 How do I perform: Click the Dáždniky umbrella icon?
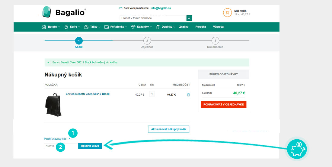133,27
